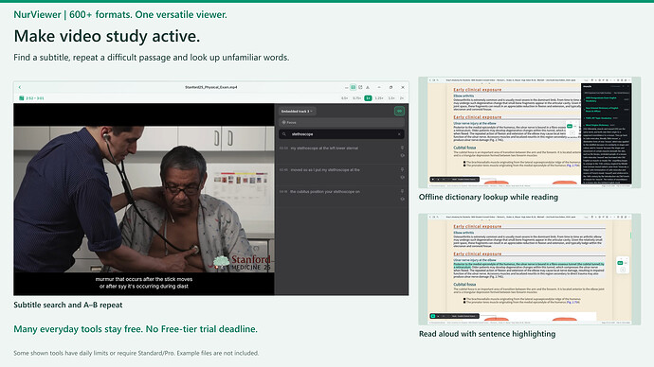This screenshot has height=367, width=654.
Task: Go back using the arrow in the video window
Action: [x=20, y=87]
